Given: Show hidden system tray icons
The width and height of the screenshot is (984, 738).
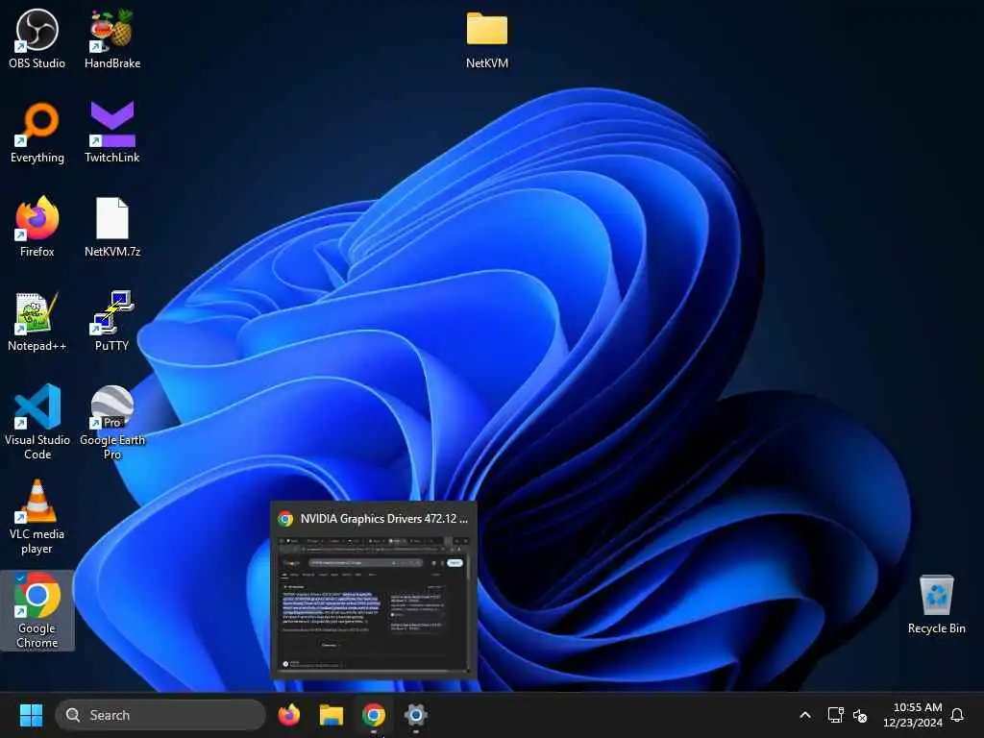Looking at the screenshot, I should click(805, 715).
